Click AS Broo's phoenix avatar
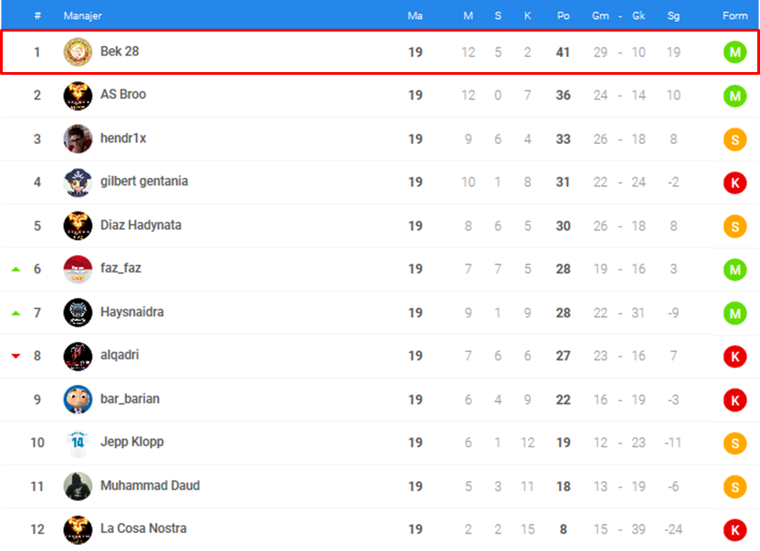The width and height of the screenshot is (760, 551). 78,95
